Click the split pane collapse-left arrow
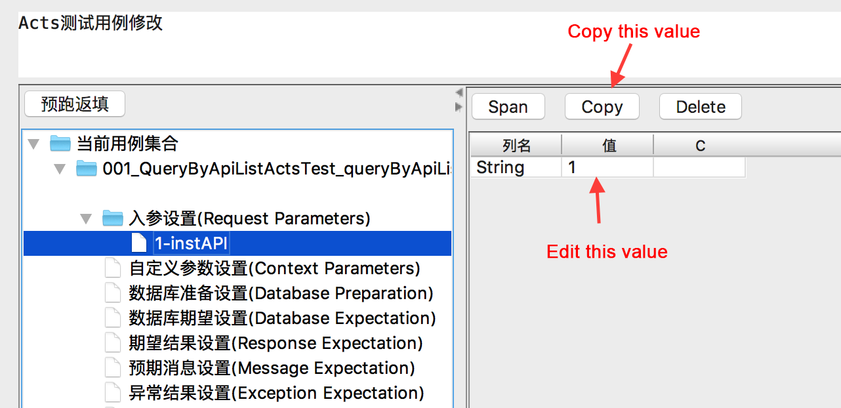 (x=459, y=92)
